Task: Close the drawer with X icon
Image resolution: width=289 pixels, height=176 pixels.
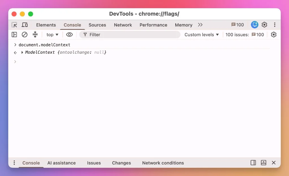Action: (274, 163)
